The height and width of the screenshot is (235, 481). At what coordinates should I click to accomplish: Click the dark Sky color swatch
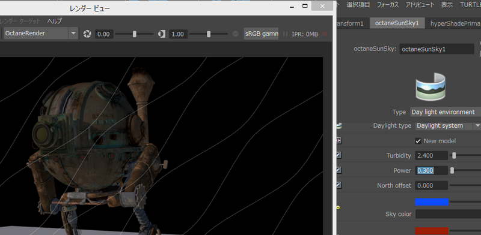pos(448,214)
